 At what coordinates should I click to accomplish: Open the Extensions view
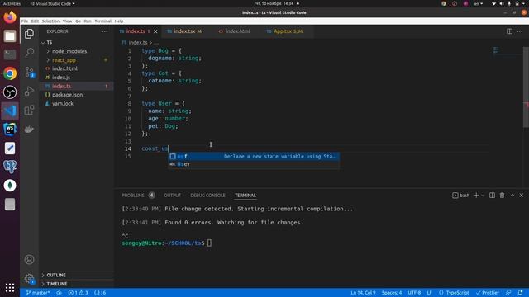tap(30, 110)
